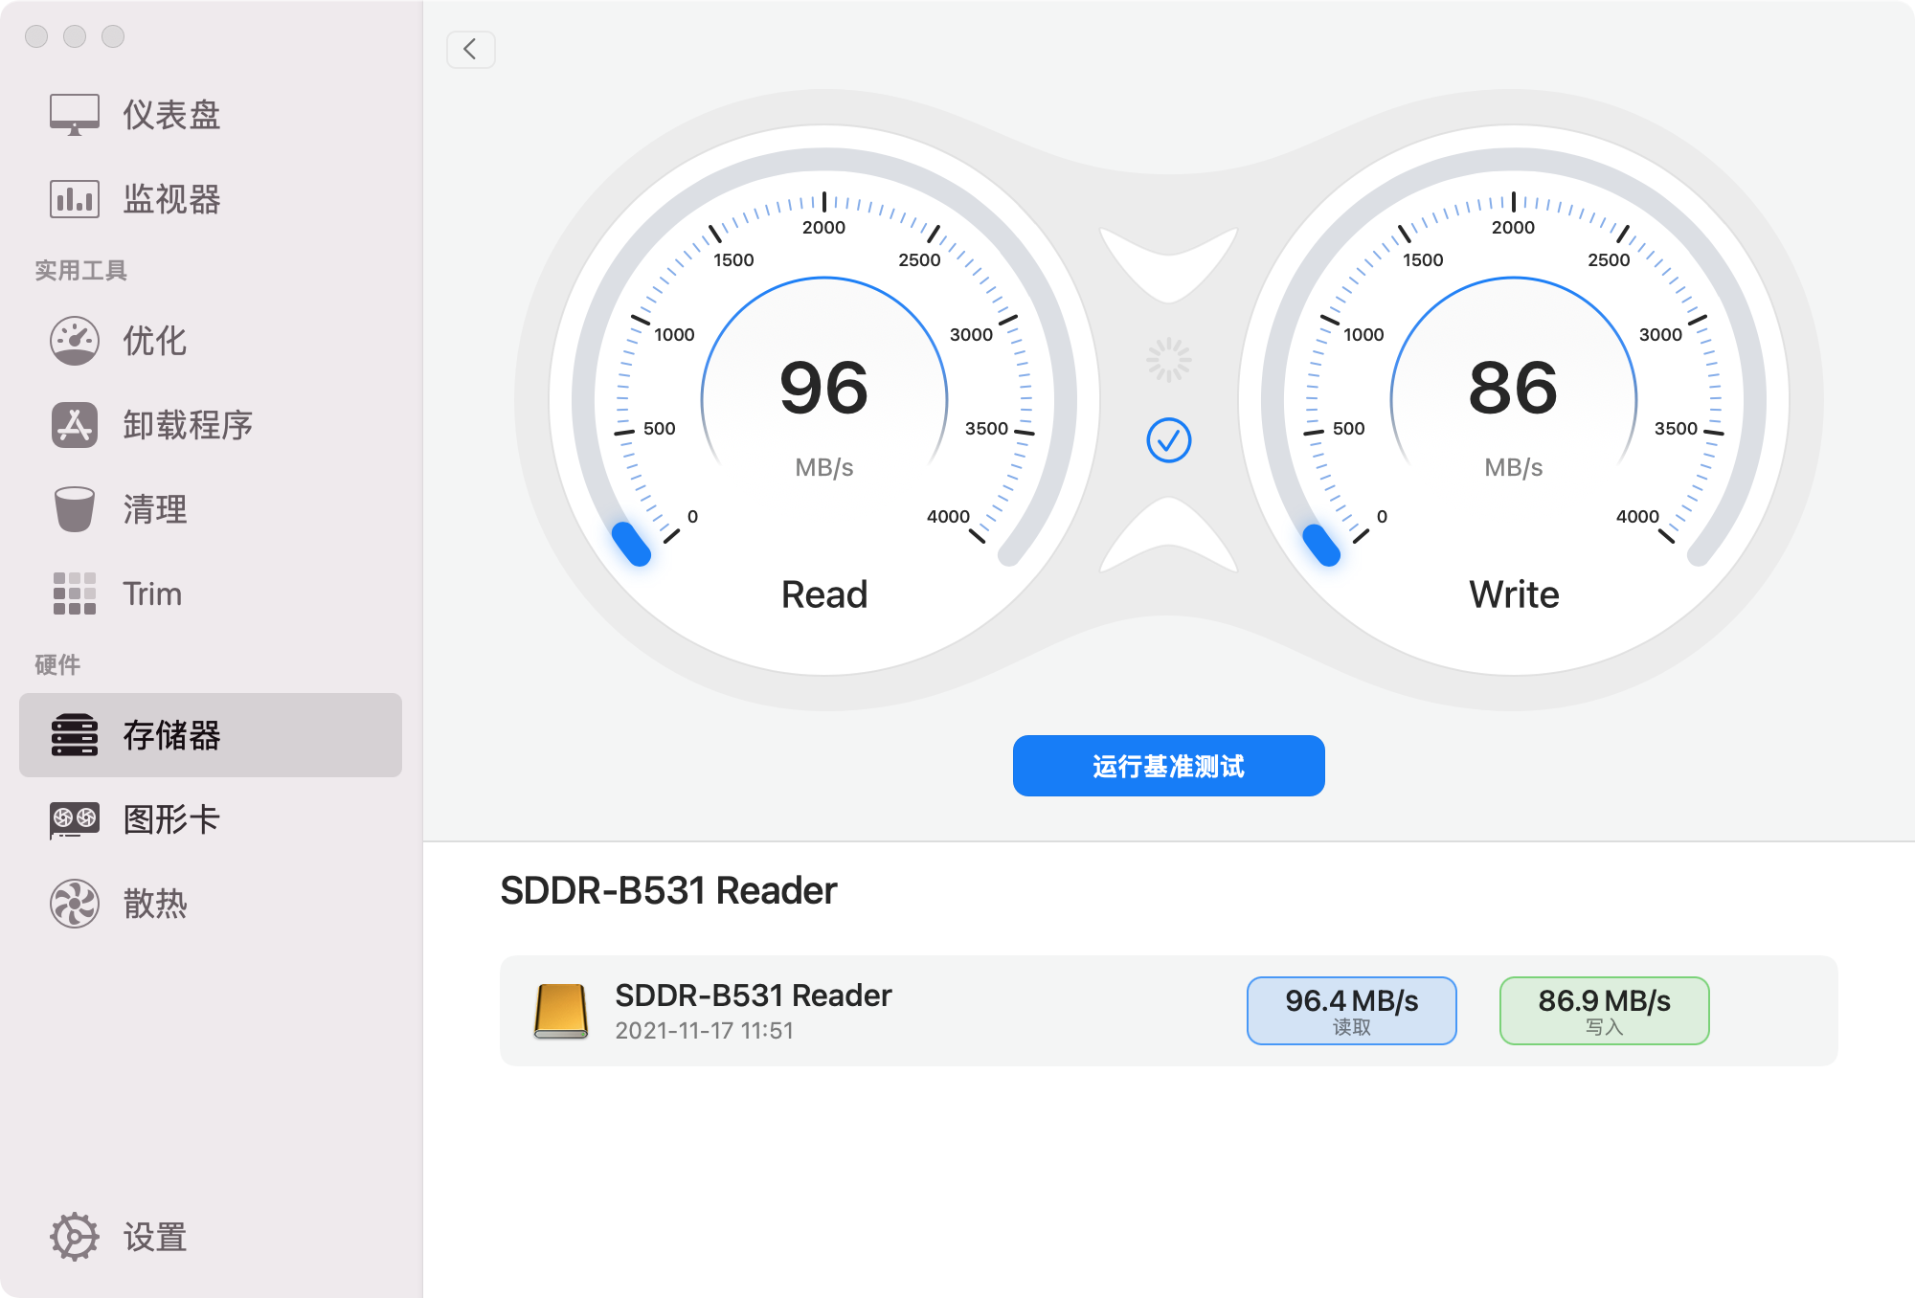Select 卸载程序 from the sidebar
This screenshot has height=1298, width=1915.
[211, 425]
